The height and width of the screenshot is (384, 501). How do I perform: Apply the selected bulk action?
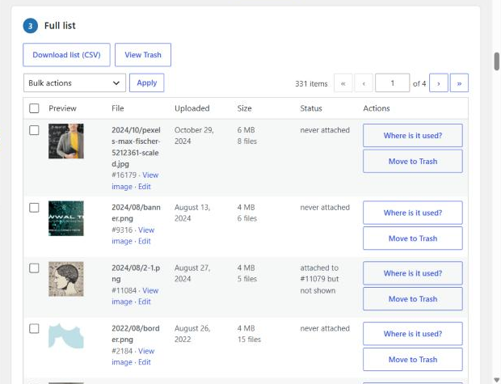click(x=146, y=82)
